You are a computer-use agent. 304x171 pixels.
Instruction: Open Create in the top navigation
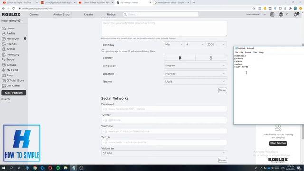point(88,15)
